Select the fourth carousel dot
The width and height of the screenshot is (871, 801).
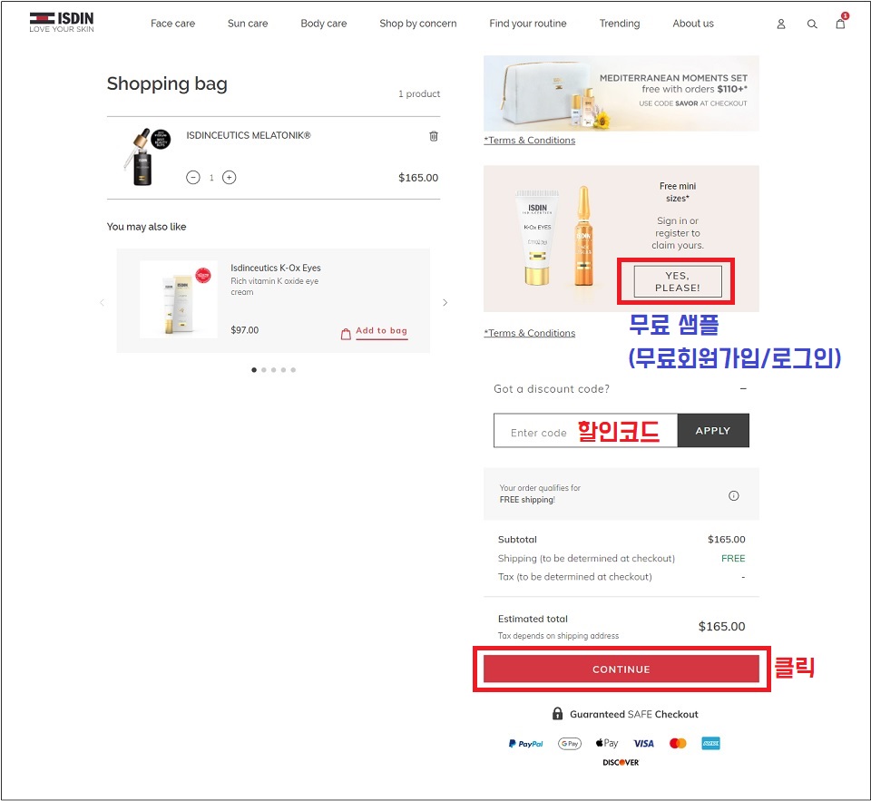point(283,370)
